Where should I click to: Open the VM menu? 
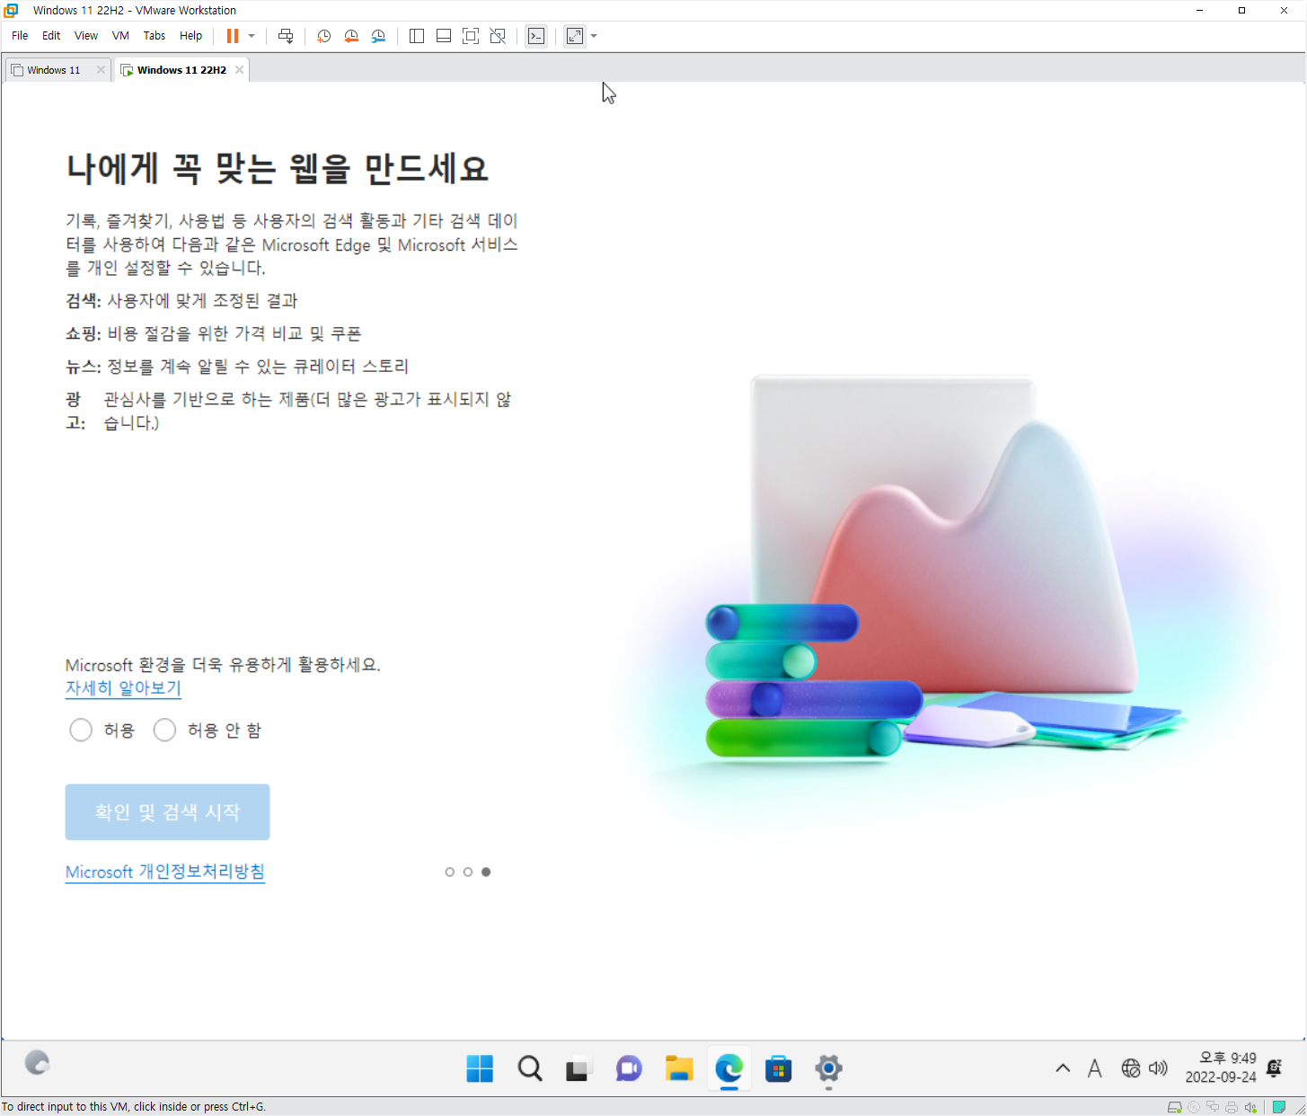click(x=120, y=36)
